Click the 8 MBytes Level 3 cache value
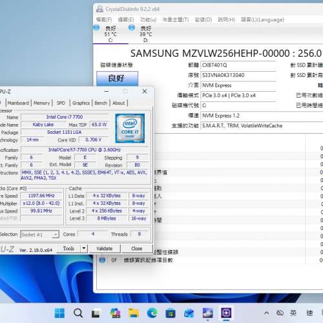Image resolution: width=323 pixels, height=323 pixels. pyautogui.click(x=107, y=218)
